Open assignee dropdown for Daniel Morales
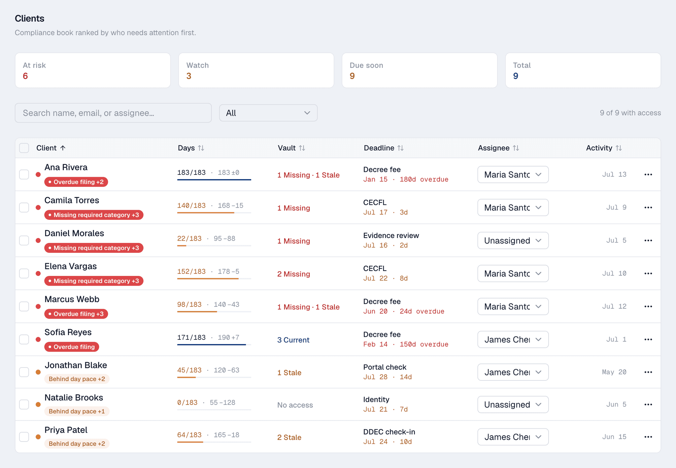Screen dimensions: 676x468 click(x=513, y=241)
